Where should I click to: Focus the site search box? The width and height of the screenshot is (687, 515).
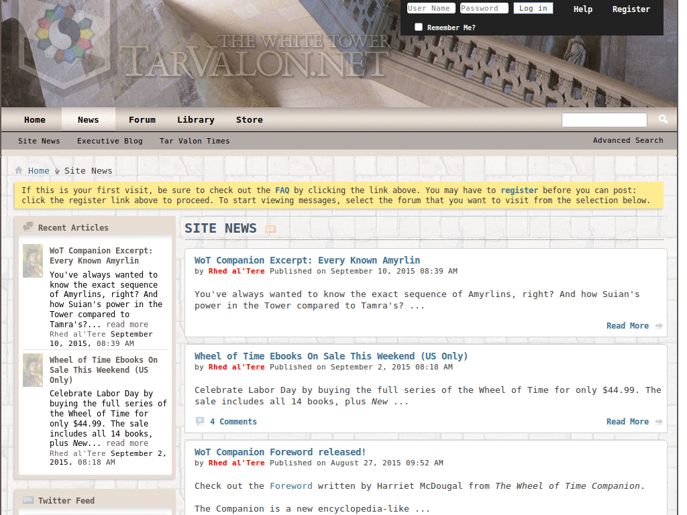(x=604, y=119)
